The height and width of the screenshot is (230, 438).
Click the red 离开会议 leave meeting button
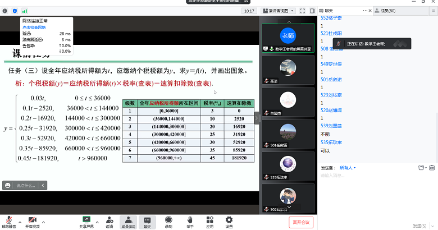(301, 222)
